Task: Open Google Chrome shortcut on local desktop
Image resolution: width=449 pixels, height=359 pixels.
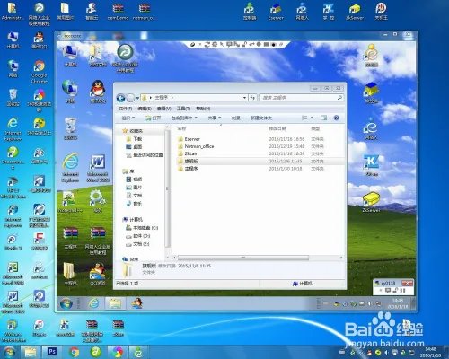Action: pyautogui.click(x=39, y=72)
